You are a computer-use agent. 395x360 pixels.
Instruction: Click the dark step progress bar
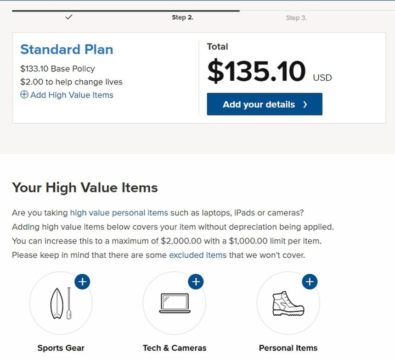tap(125, 11)
